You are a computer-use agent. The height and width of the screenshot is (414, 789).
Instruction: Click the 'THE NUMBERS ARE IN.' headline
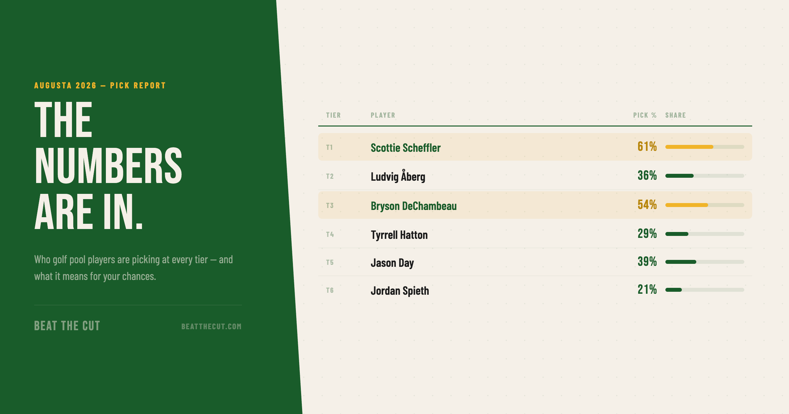click(x=108, y=165)
